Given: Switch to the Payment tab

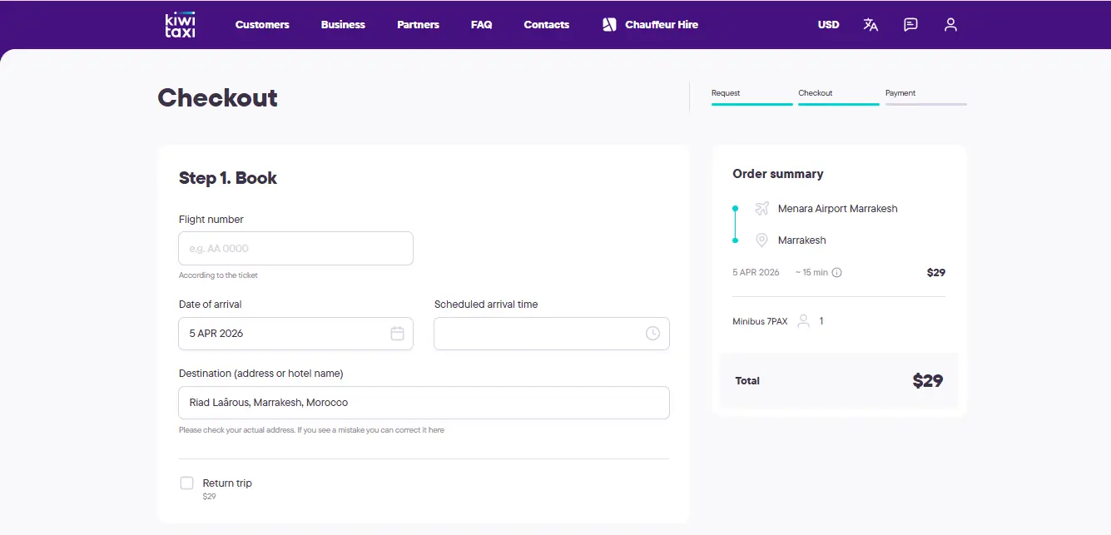Looking at the screenshot, I should pos(900,92).
